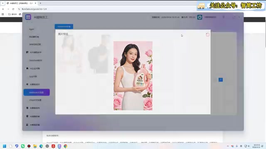This screenshot has width=266, height=149.
Task: Open the image2 text-to-image sidebar item
Action: point(35,100)
